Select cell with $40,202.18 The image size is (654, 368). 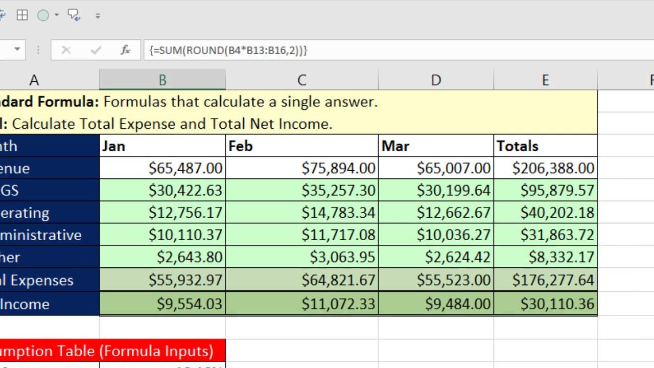tap(545, 212)
